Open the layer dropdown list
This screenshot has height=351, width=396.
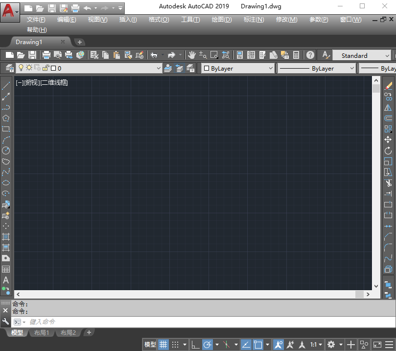coord(158,69)
